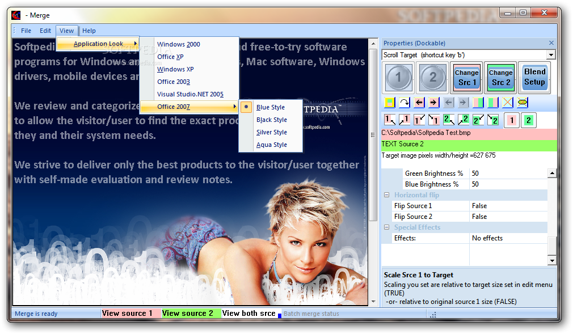Edit the Blue Brightness % value 50
573x334 pixels.
(x=508, y=184)
